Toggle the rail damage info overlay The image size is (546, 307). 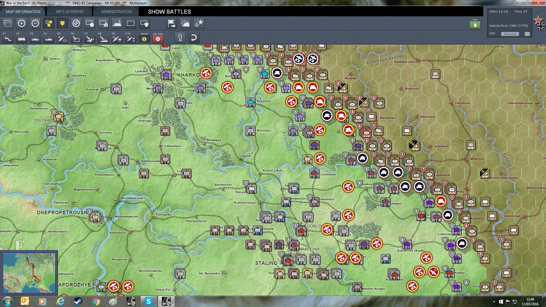(x=76, y=23)
